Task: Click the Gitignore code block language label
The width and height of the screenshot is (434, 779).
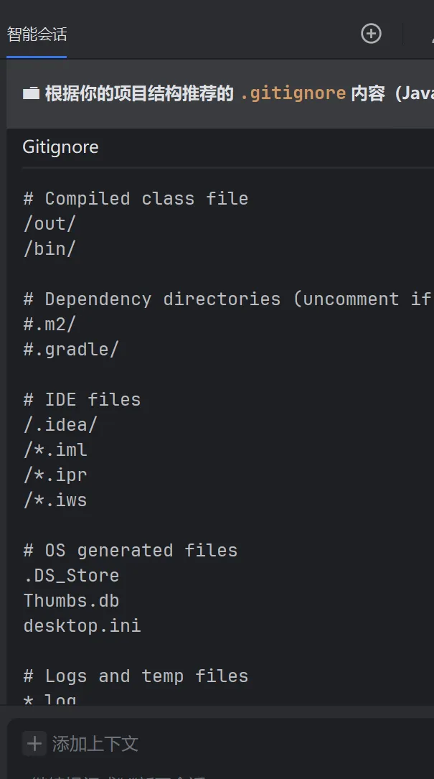Action: click(60, 147)
